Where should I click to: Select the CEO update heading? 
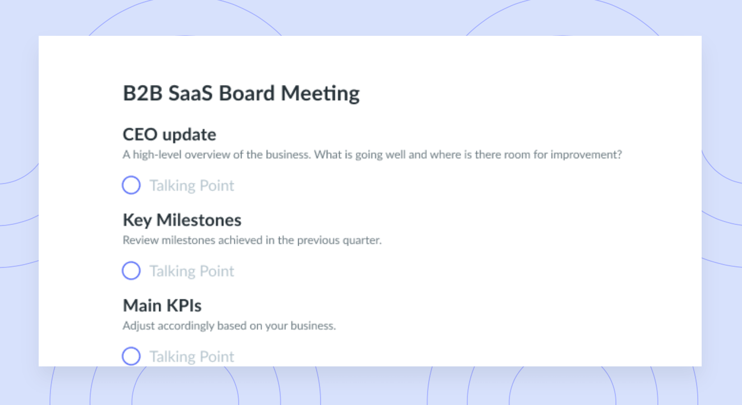coord(169,135)
